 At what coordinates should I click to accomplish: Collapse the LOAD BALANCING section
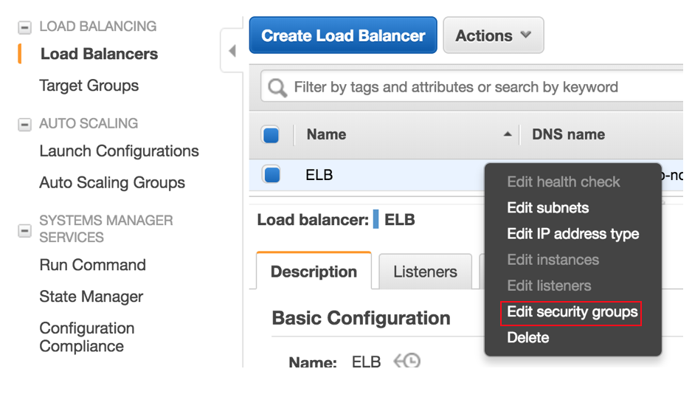click(x=25, y=27)
